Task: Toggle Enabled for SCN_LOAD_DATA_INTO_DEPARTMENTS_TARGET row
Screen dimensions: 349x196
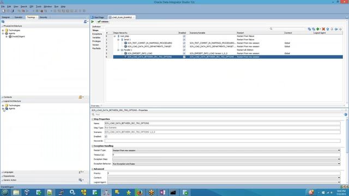Action: pyautogui.click(x=184, y=46)
